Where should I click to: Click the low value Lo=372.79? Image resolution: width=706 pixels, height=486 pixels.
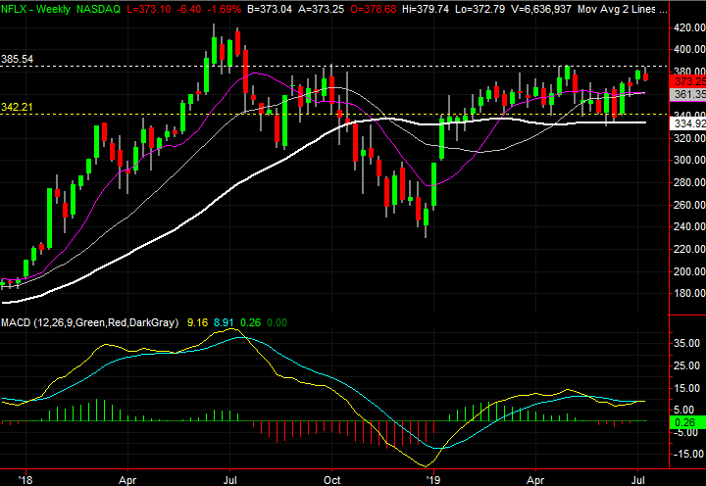pyautogui.click(x=479, y=9)
